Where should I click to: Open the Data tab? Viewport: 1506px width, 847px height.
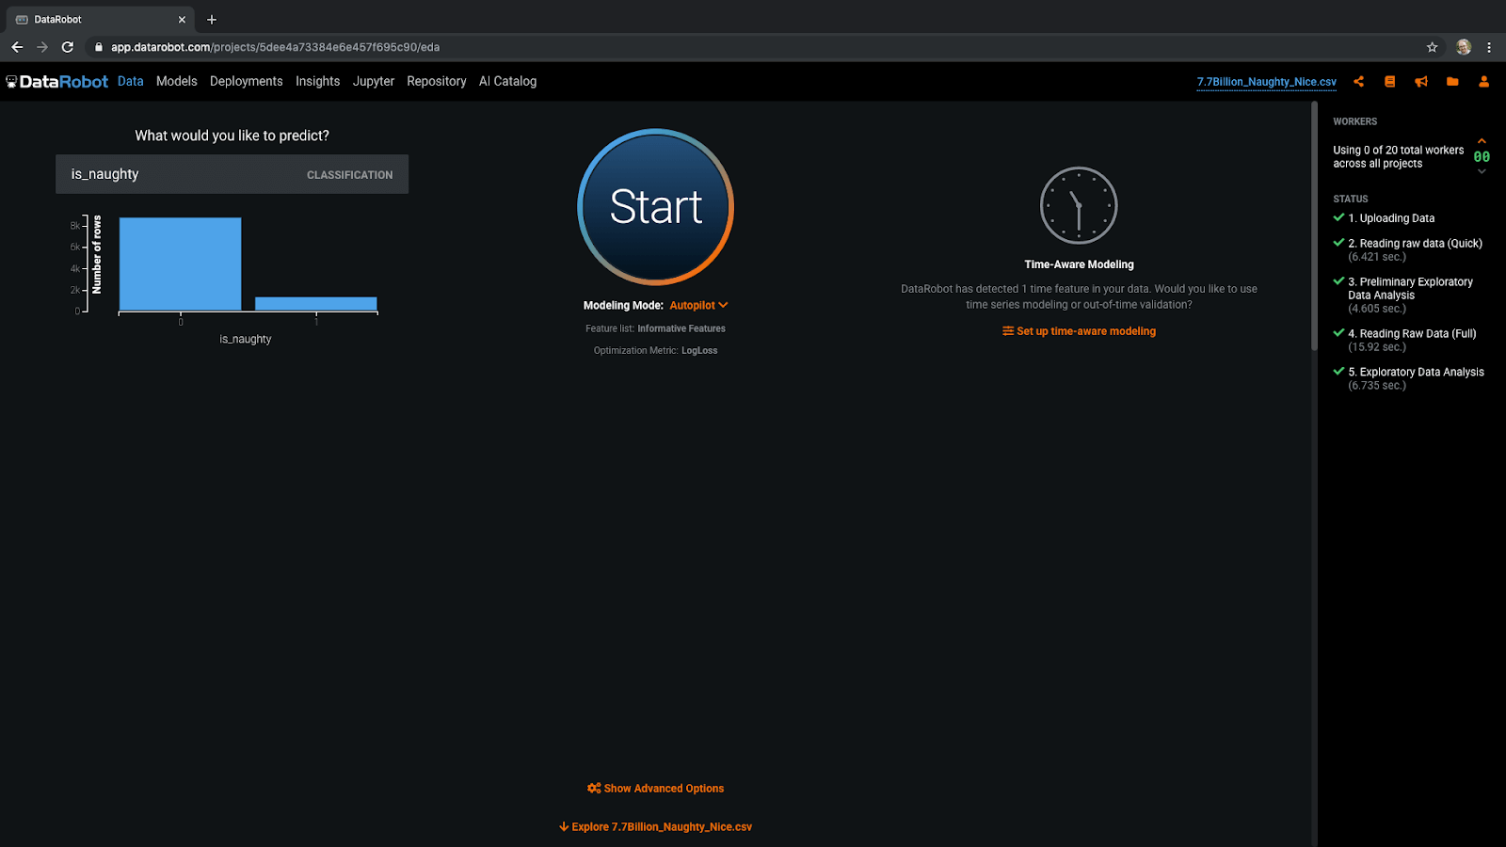coord(131,82)
